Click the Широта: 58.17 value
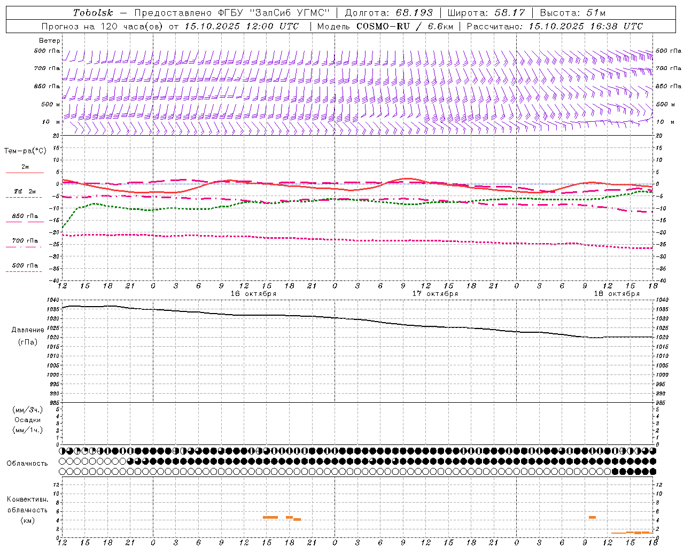This screenshot has height=547, width=684. 486,13
